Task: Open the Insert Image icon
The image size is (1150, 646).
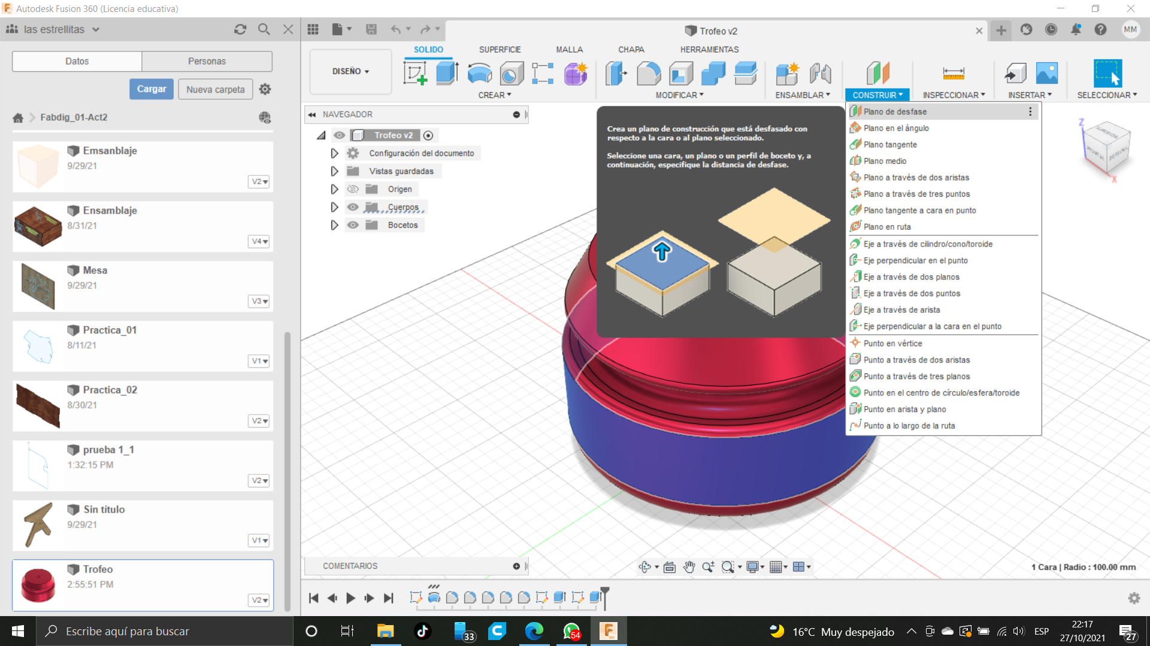Action: (1046, 74)
